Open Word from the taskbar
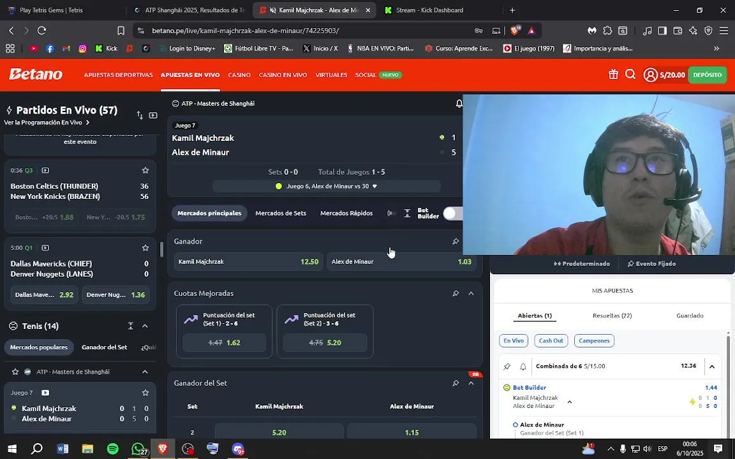This screenshot has height=459, width=735. click(63, 449)
